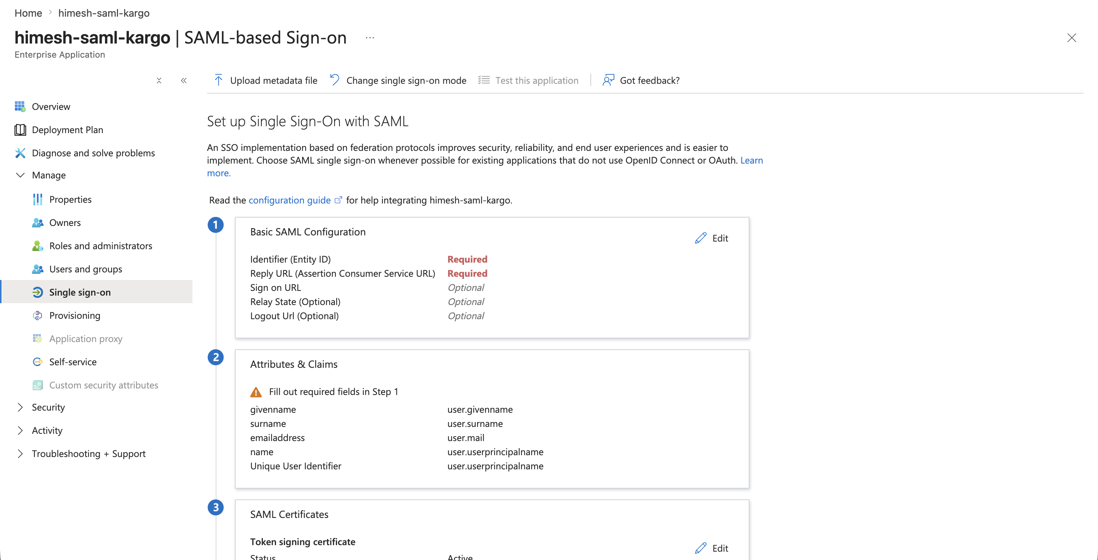This screenshot has width=1098, height=560.
Task: Open the ellipsis more options menu
Action: point(370,37)
